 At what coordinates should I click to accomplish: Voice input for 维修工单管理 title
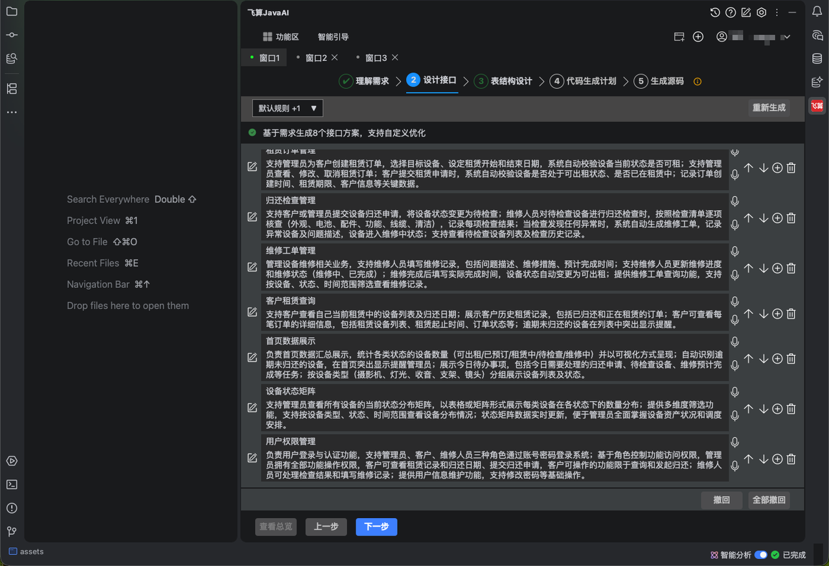(735, 251)
